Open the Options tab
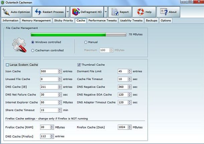This screenshot has width=204, height=144. 166,20
